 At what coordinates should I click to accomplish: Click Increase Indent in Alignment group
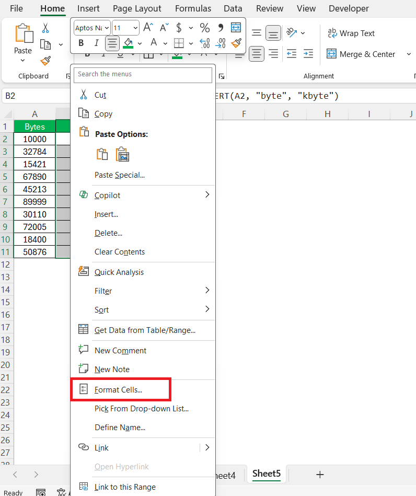click(x=308, y=54)
